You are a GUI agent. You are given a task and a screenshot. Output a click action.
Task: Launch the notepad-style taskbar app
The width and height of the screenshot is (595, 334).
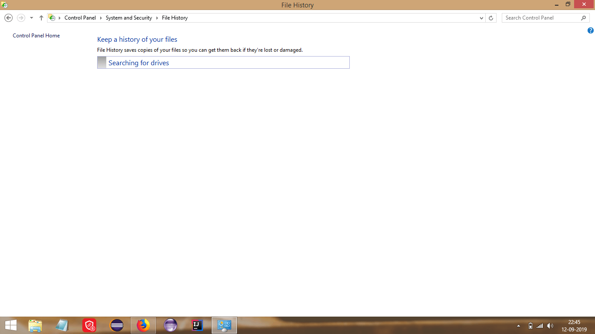62,325
